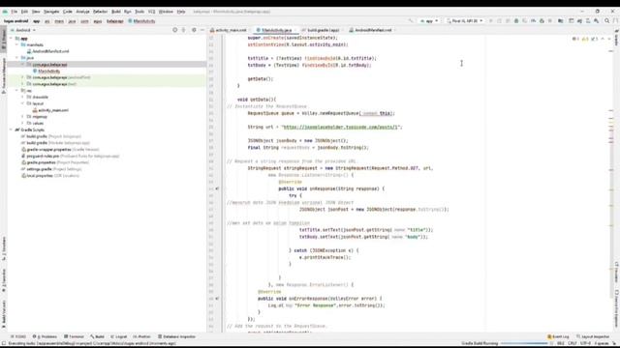Open Project panel settings gear
This screenshot has width=620, height=348.
pyautogui.click(x=194, y=30)
